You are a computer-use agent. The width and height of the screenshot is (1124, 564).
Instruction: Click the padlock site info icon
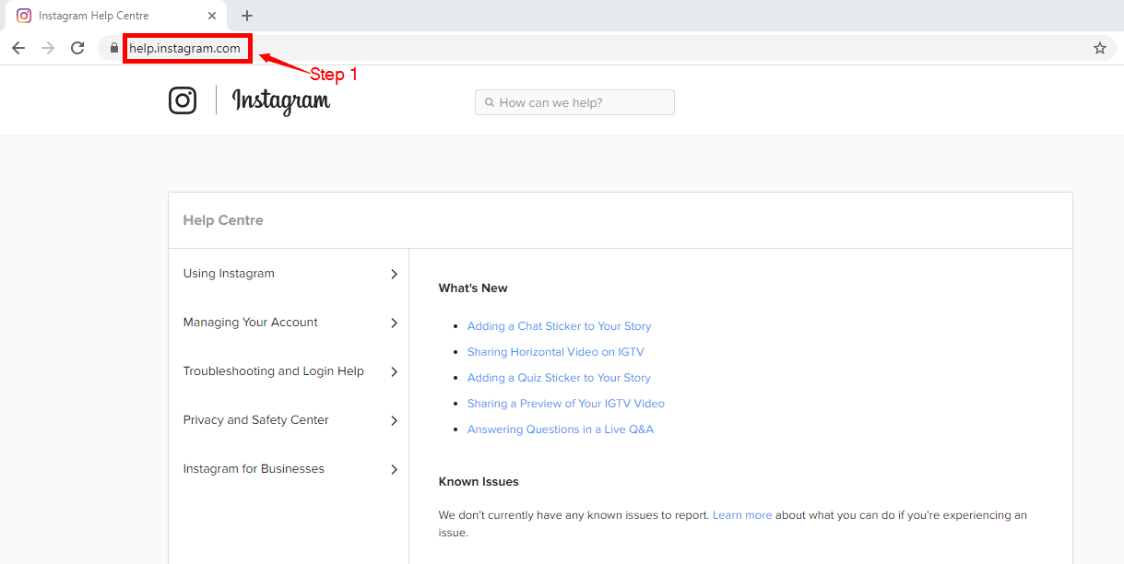point(114,48)
